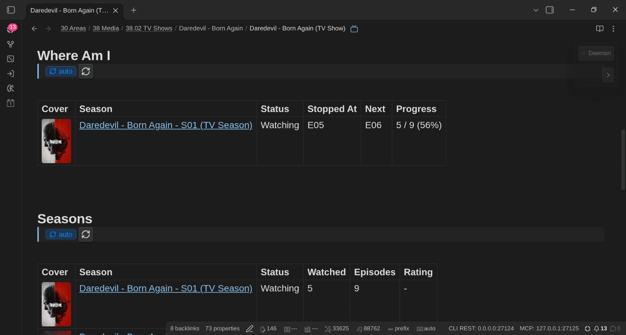
Task: Go to 38.02 TV Shows breadcrumb
Action: (149, 28)
